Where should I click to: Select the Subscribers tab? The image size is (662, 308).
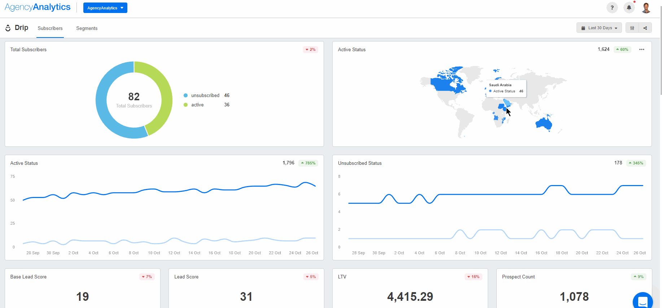coord(50,28)
